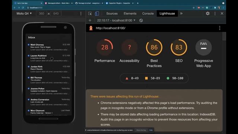Bookmark this page with the star icon
The width and height of the screenshot is (238, 134).
[x=194, y=7]
